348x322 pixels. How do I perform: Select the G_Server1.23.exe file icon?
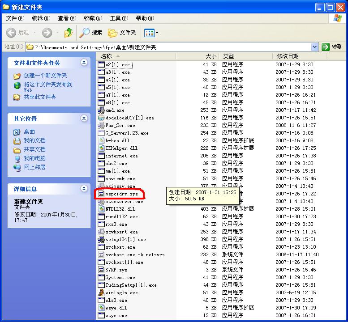[101, 133]
